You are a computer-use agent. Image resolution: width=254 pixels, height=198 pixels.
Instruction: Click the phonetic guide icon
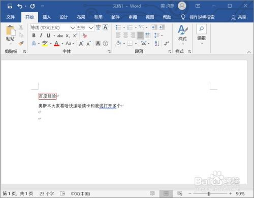98,27
